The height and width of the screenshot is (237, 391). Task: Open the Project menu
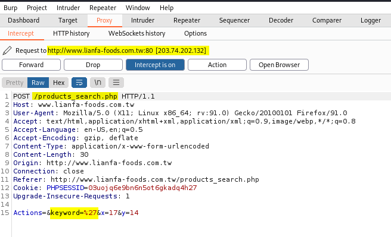[x=37, y=8]
